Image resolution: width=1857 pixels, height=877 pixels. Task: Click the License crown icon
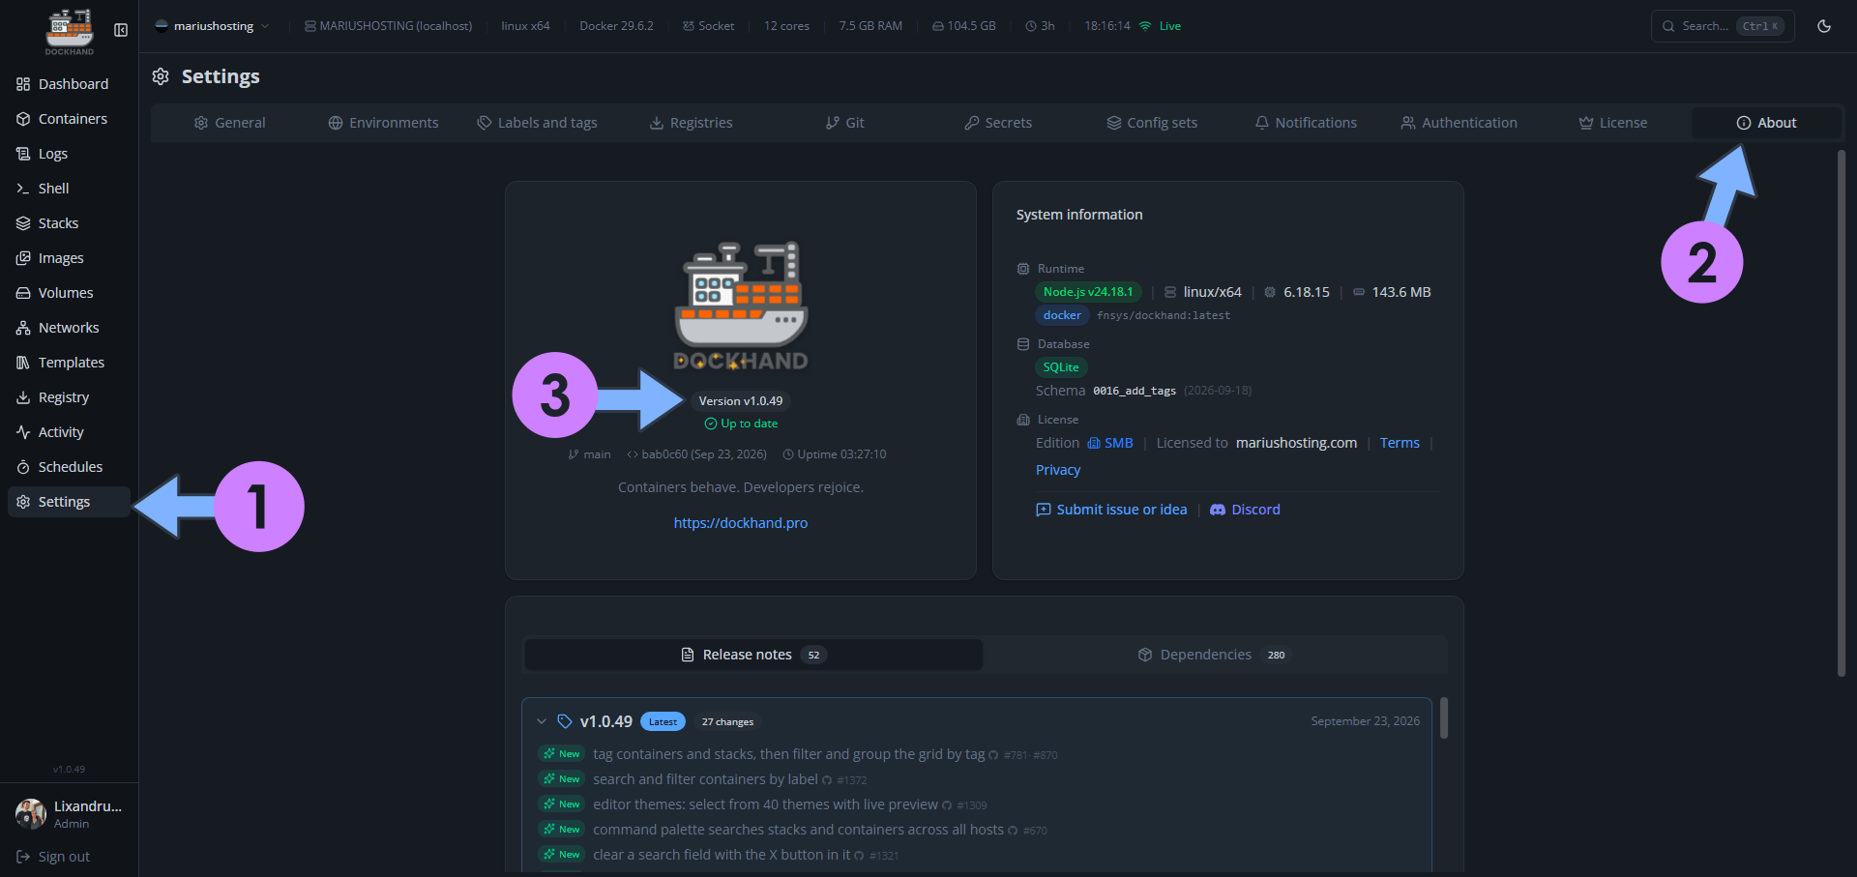tap(1586, 123)
